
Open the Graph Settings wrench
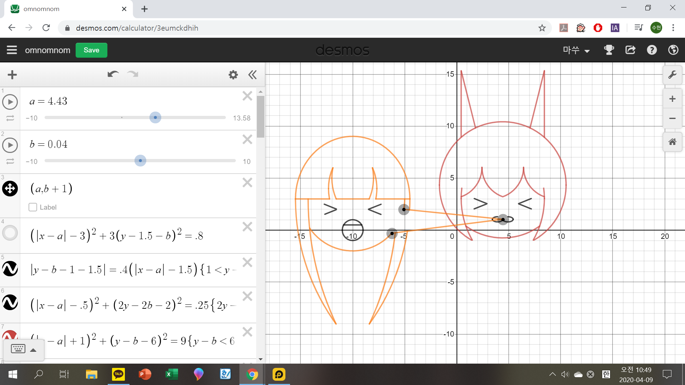point(673,75)
